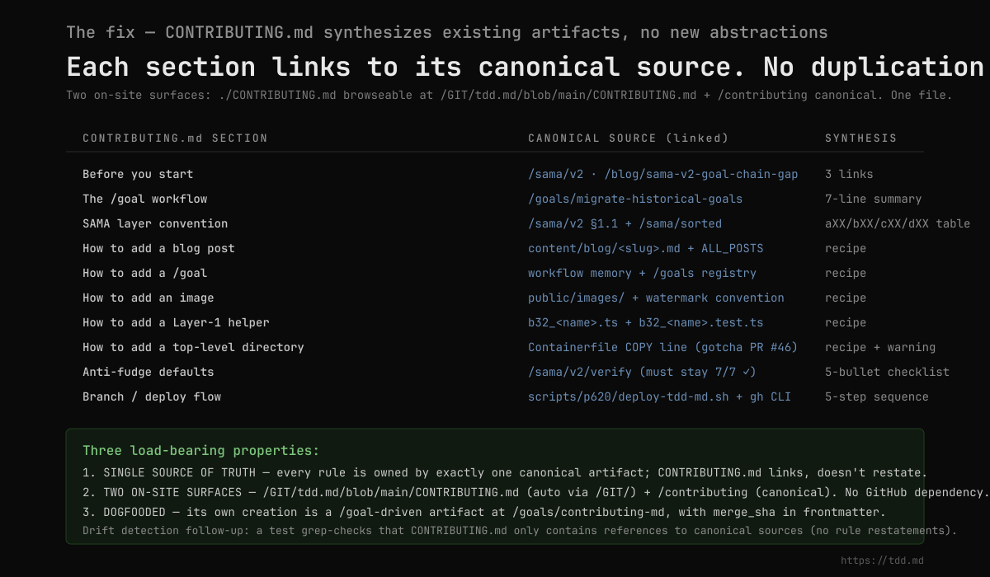The width and height of the screenshot is (990, 577).
Task: Select the 'Anti-fudge defaults' row
Action: tap(148, 372)
